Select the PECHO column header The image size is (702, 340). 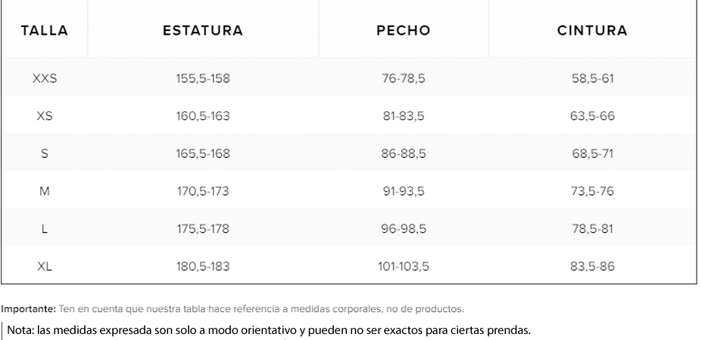[x=404, y=31]
